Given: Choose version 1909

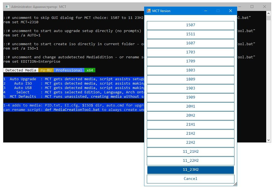Looking at the screenshot, I should (191, 97).
